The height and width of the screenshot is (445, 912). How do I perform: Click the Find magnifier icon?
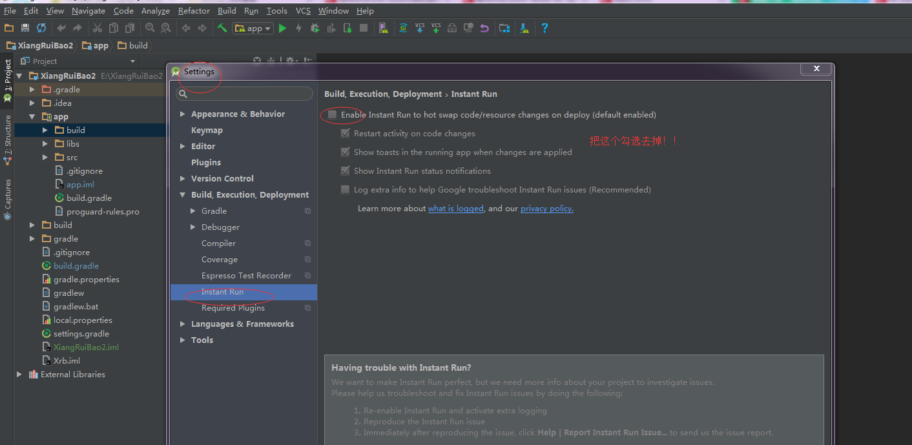pos(150,28)
